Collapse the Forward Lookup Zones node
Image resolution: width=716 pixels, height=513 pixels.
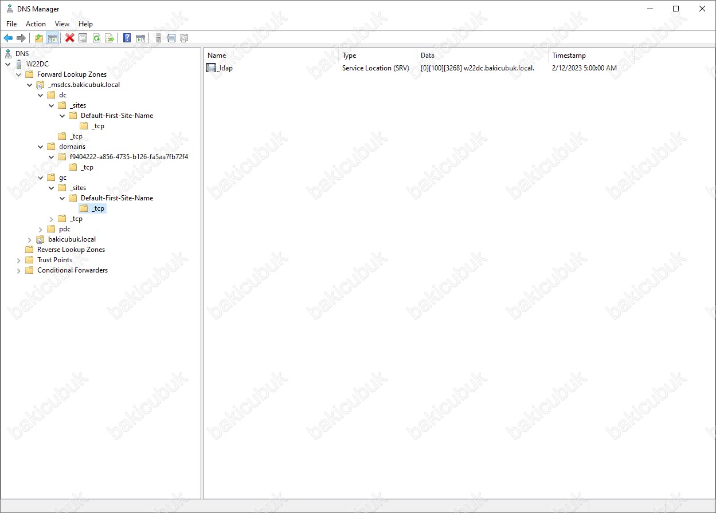click(x=19, y=74)
